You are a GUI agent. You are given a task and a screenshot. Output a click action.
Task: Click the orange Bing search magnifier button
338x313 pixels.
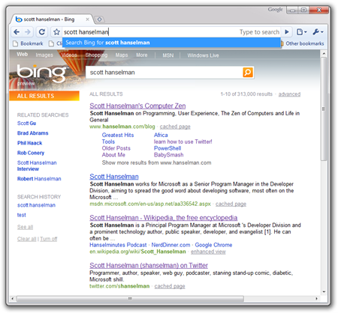tap(248, 73)
